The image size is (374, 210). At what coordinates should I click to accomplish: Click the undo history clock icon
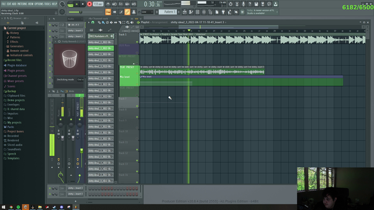click(230, 4)
